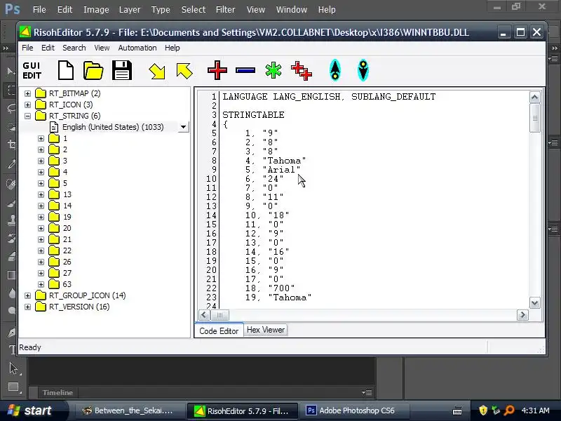
Task: Select Photoshop Type tool
Action: (x=11, y=349)
